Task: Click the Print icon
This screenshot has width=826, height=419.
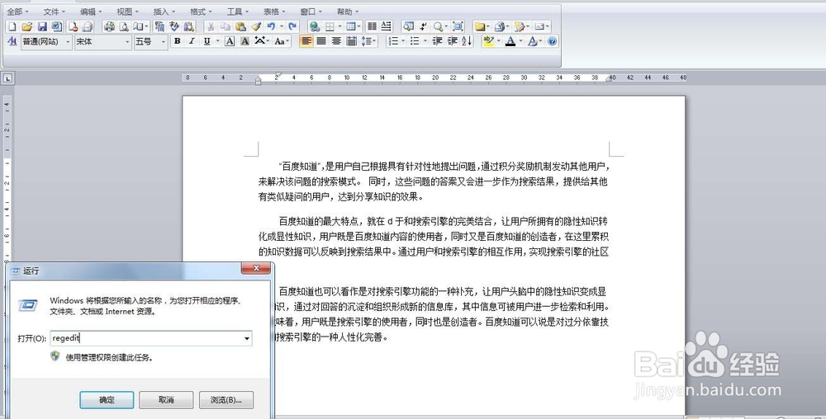Action: (109, 26)
